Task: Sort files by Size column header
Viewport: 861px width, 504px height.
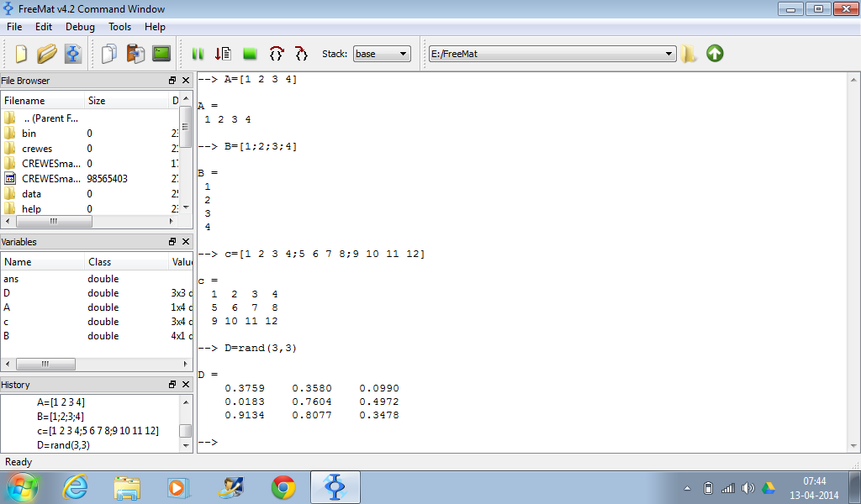Action: (126, 101)
